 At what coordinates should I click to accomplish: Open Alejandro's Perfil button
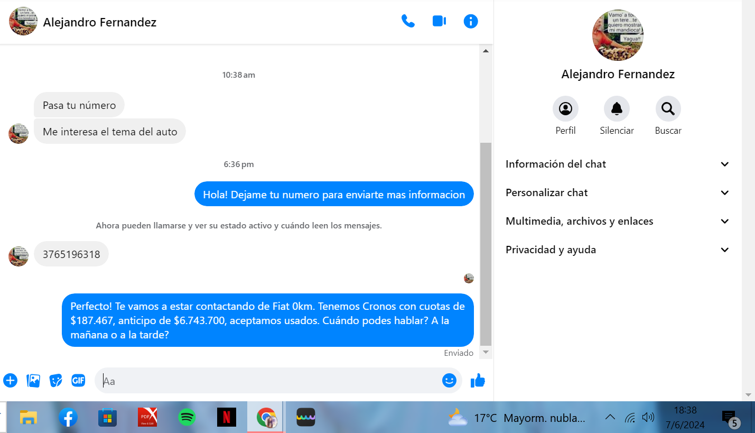(565, 109)
